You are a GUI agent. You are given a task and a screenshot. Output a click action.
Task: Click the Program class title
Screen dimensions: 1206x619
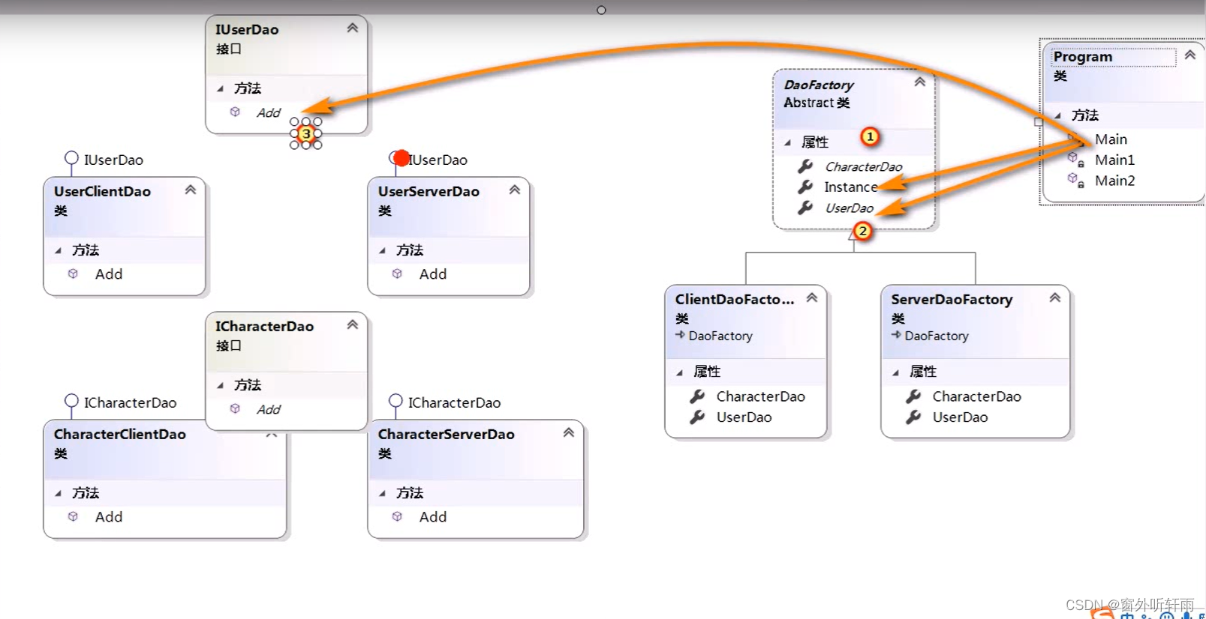point(1082,56)
